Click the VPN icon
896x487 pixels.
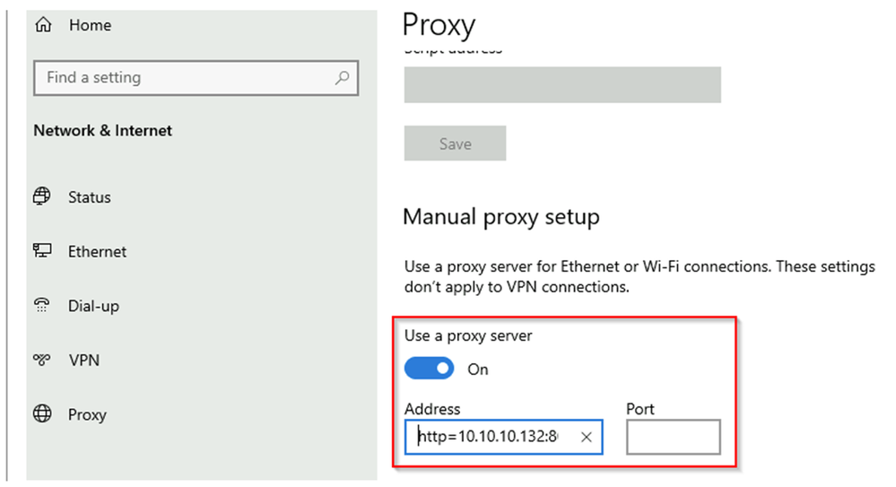[42, 360]
